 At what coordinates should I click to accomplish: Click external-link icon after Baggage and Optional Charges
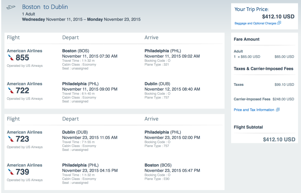click(279, 23)
